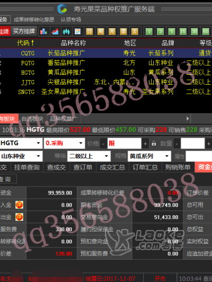The image size is (212, 282).
Task: Select the FQTG 番茄品种推广 row
Action: point(106,63)
